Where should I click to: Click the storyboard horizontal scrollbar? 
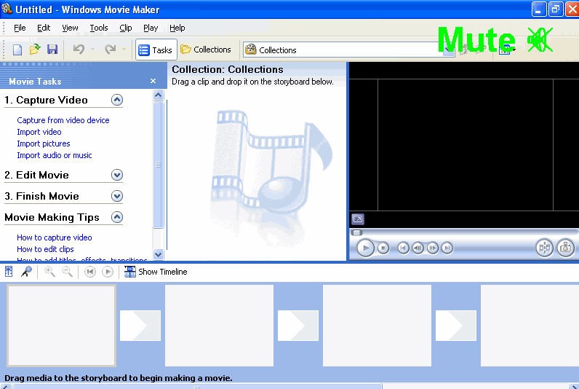197,387
